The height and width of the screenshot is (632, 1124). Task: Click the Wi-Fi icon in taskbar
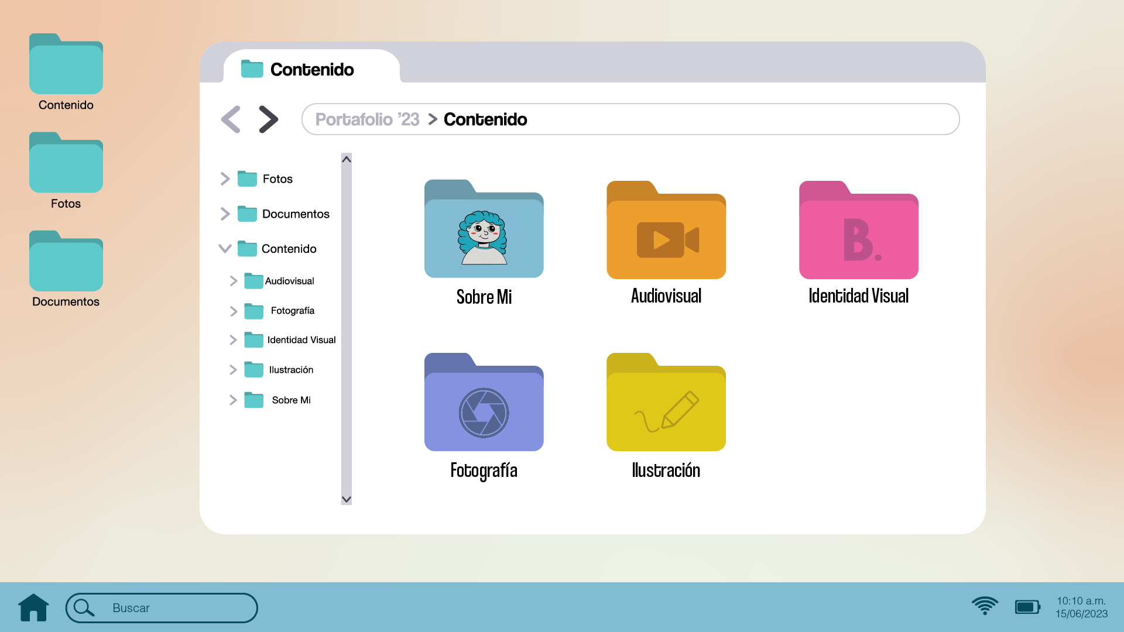pos(985,606)
